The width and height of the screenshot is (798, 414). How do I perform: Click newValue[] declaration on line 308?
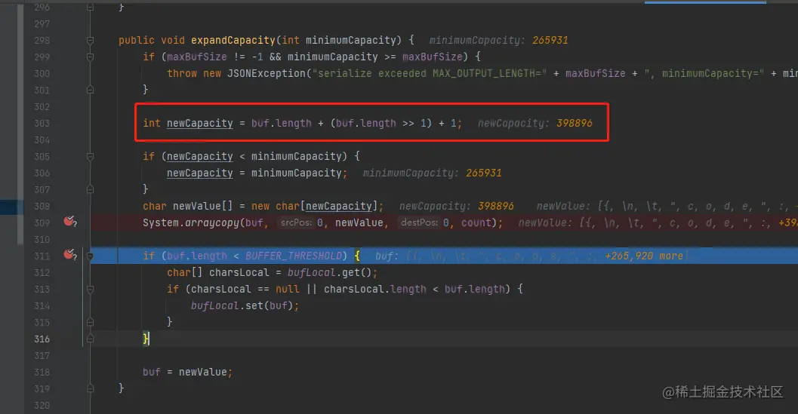tap(202, 206)
